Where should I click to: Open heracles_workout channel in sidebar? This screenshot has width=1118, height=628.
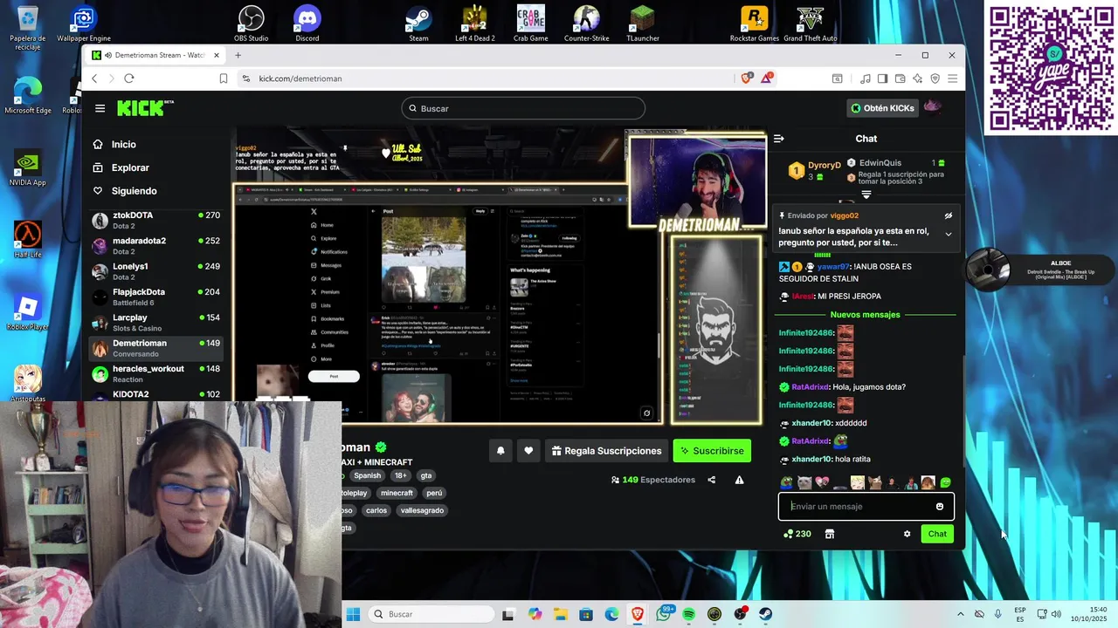(x=156, y=373)
